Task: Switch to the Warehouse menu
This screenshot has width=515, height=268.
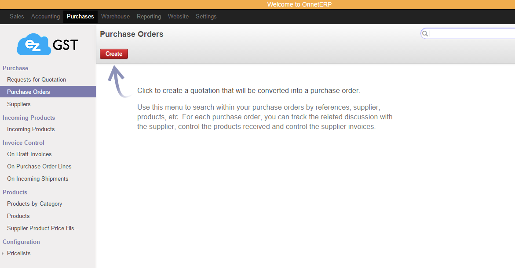Action: pos(115,16)
